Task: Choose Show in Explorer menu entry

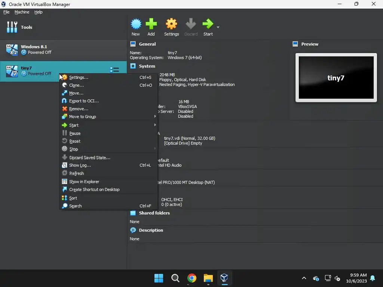Action: pos(108,182)
